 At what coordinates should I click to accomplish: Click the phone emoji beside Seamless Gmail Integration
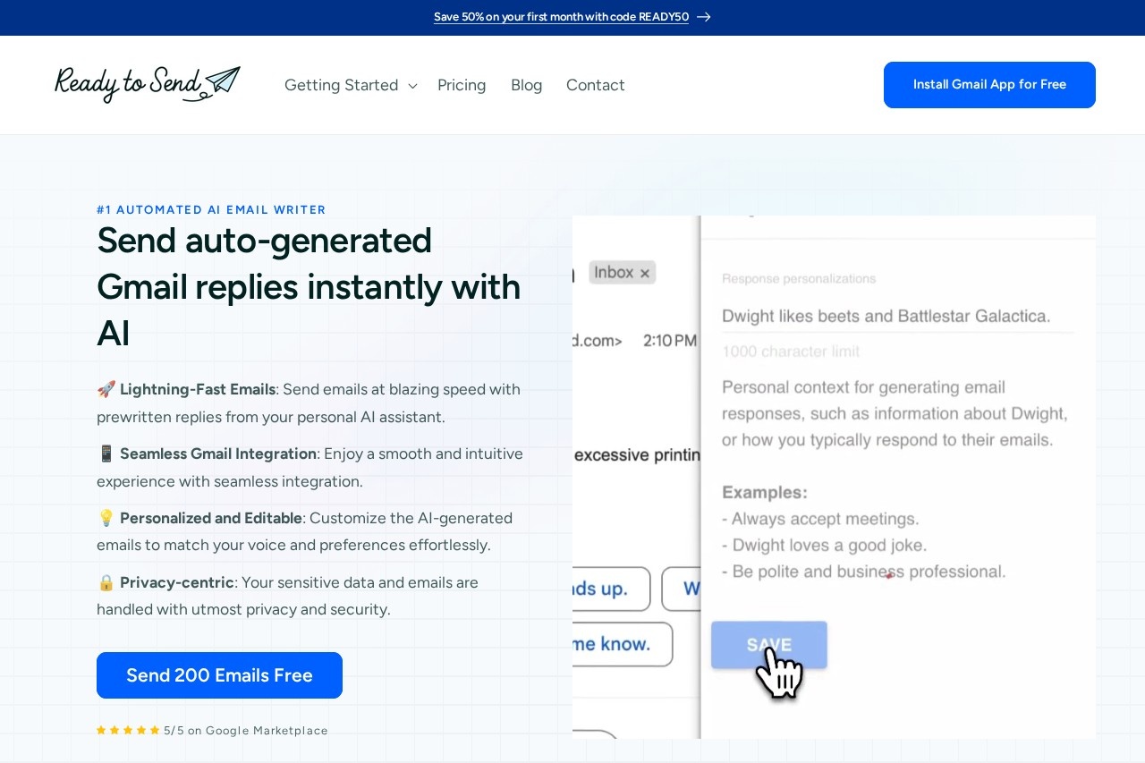pyautogui.click(x=106, y=454)
